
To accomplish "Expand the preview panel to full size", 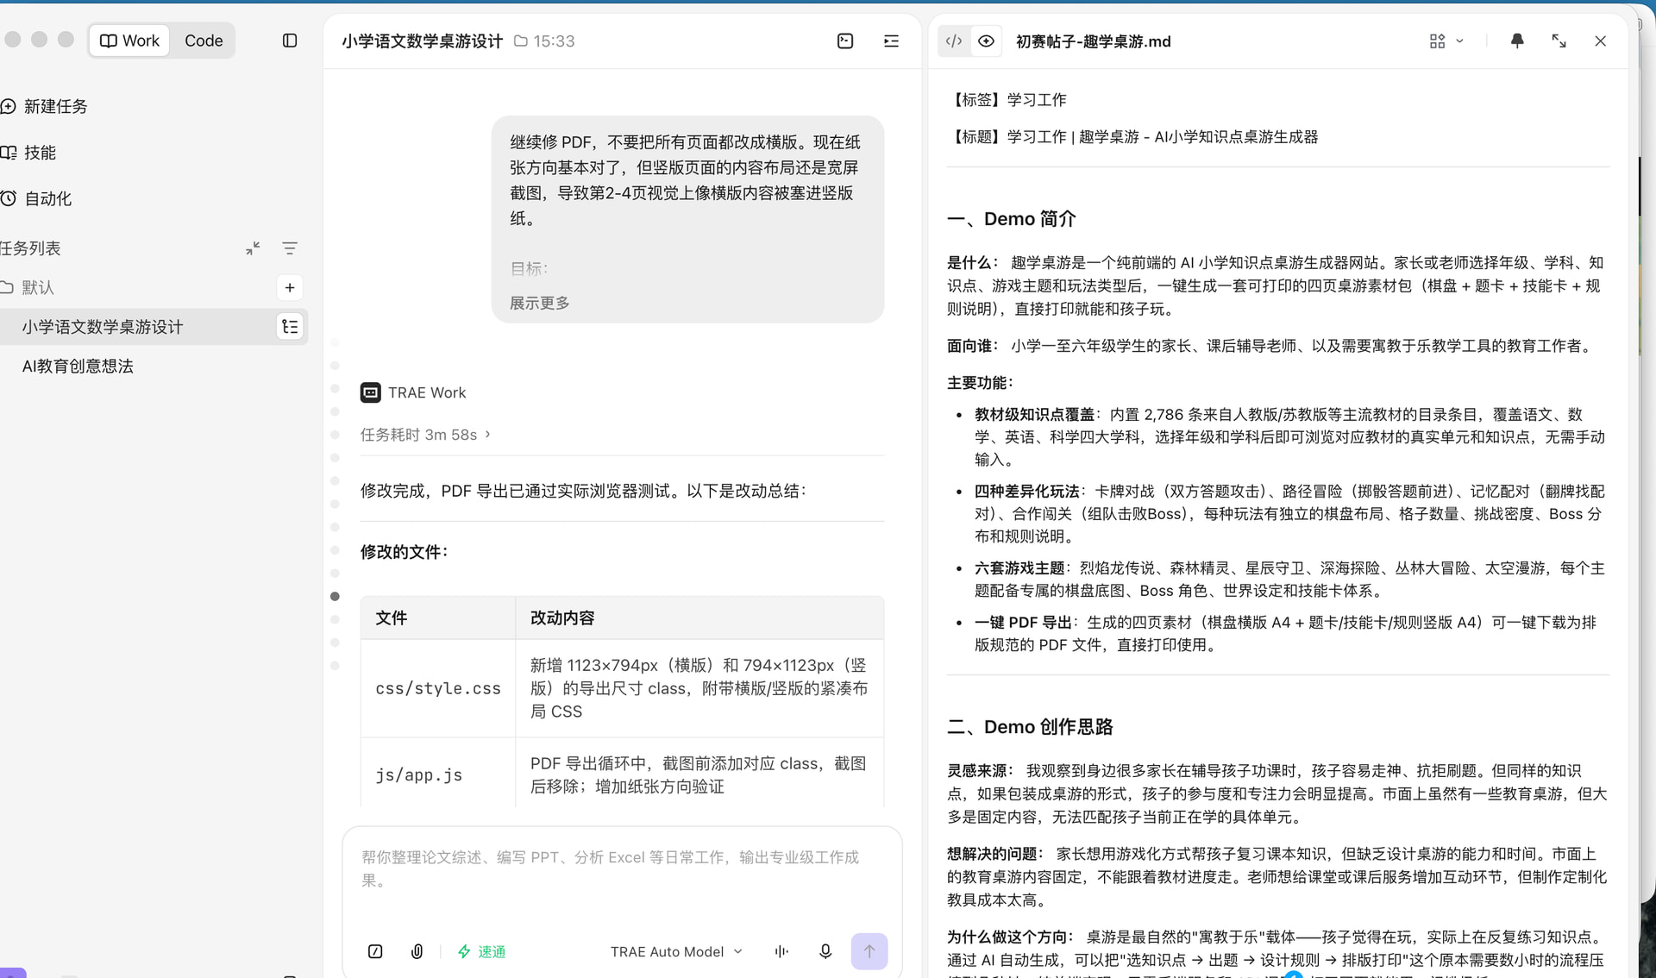I will click(x=1559, y=41).
